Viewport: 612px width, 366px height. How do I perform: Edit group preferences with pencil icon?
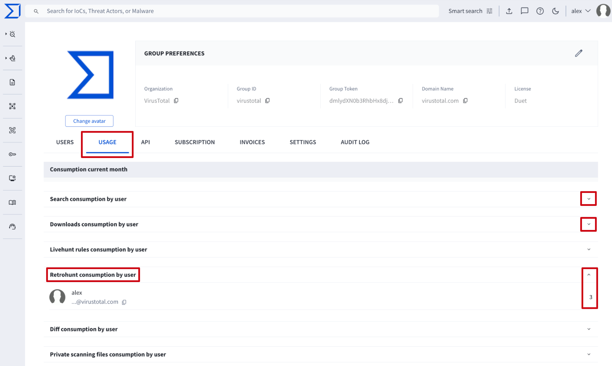click(579, 53)
